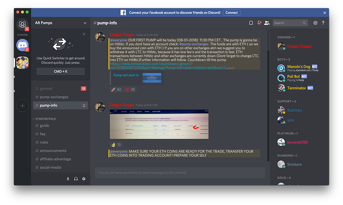Select the pump-info channel
This screenshot has width=343, height=205.
(61, 105)
